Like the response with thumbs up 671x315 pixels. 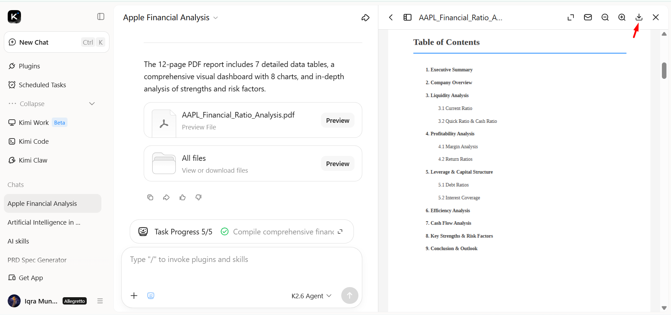[183, 197]
